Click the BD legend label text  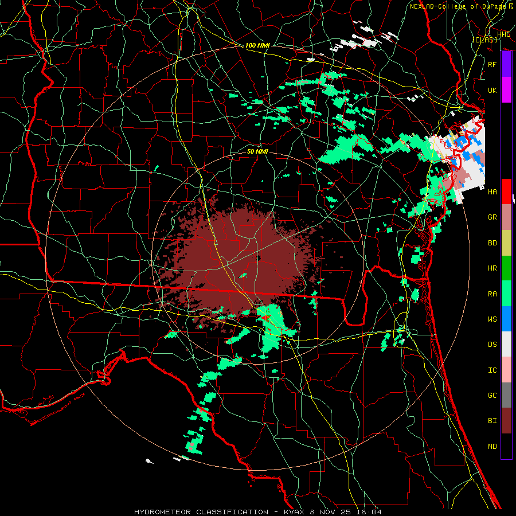tap(492, 243)
